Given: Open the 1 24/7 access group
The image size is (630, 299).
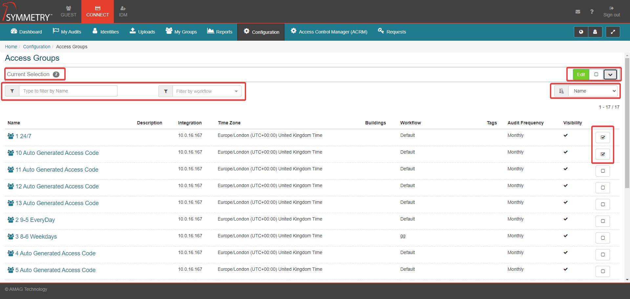Looking at the screenshot, I should (23, 136).
